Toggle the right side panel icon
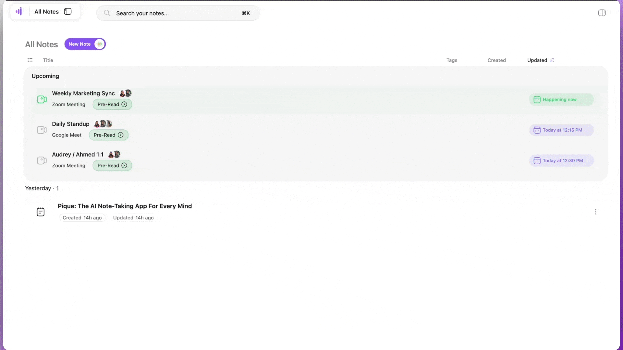Screen dimensions: 623x350 (x=602, y=13)
